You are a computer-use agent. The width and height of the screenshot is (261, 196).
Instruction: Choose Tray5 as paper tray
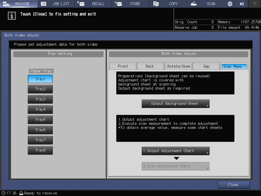point(40,120)
